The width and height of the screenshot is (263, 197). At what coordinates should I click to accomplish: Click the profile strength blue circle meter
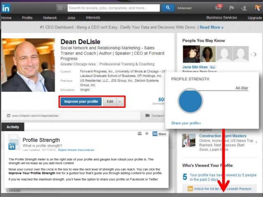point(190,101)
